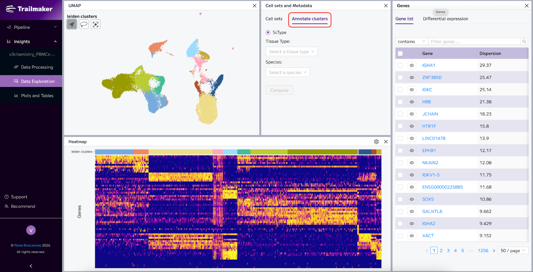Screen dimensions: 533x272
Task: Close the Heatmap panel
Action: [386, 141]
